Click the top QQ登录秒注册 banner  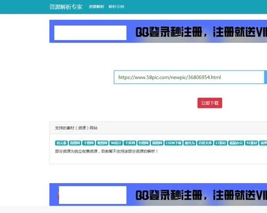click(x=158, y=31)
